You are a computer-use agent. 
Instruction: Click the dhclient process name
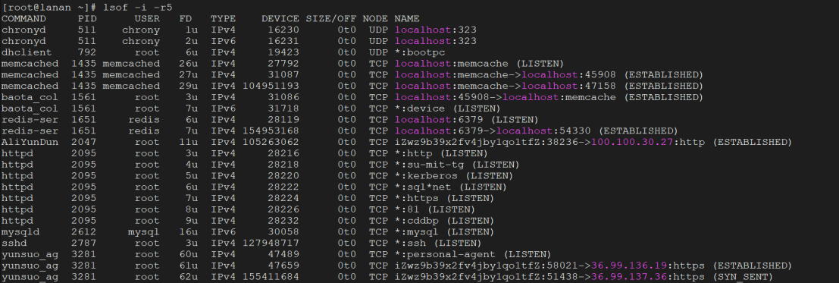27,52
